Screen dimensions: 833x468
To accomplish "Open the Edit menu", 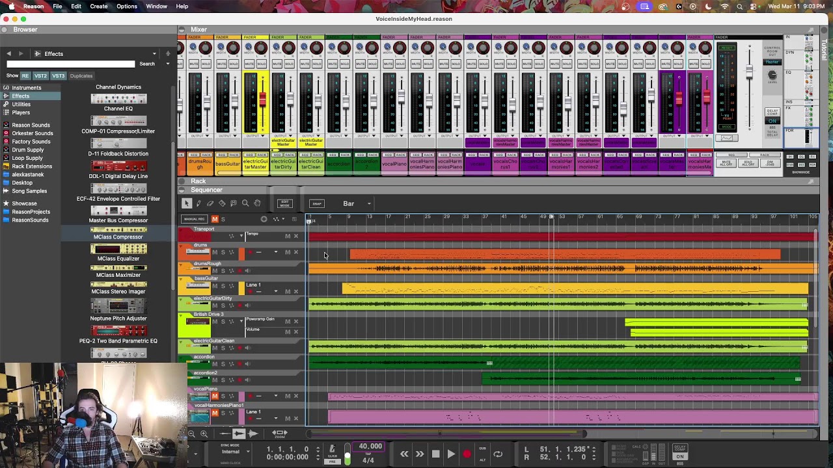I will pos(76,6).
